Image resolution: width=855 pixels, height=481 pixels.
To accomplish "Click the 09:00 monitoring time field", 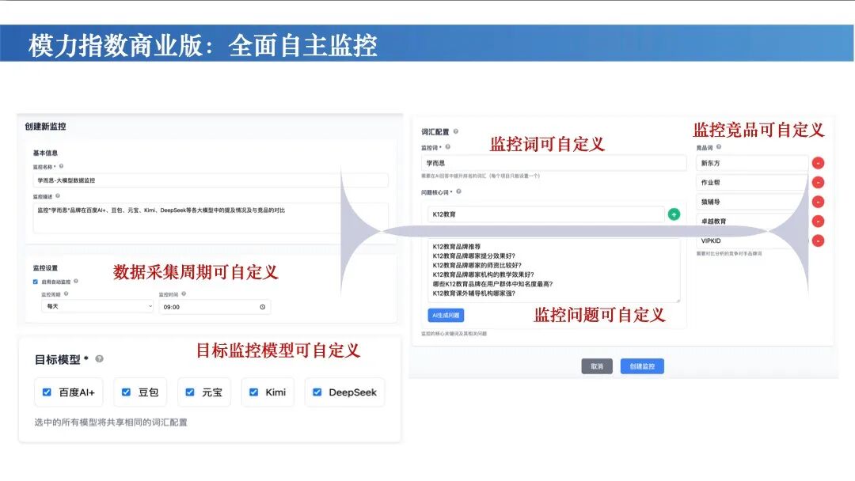I will (x=215, y=307).
